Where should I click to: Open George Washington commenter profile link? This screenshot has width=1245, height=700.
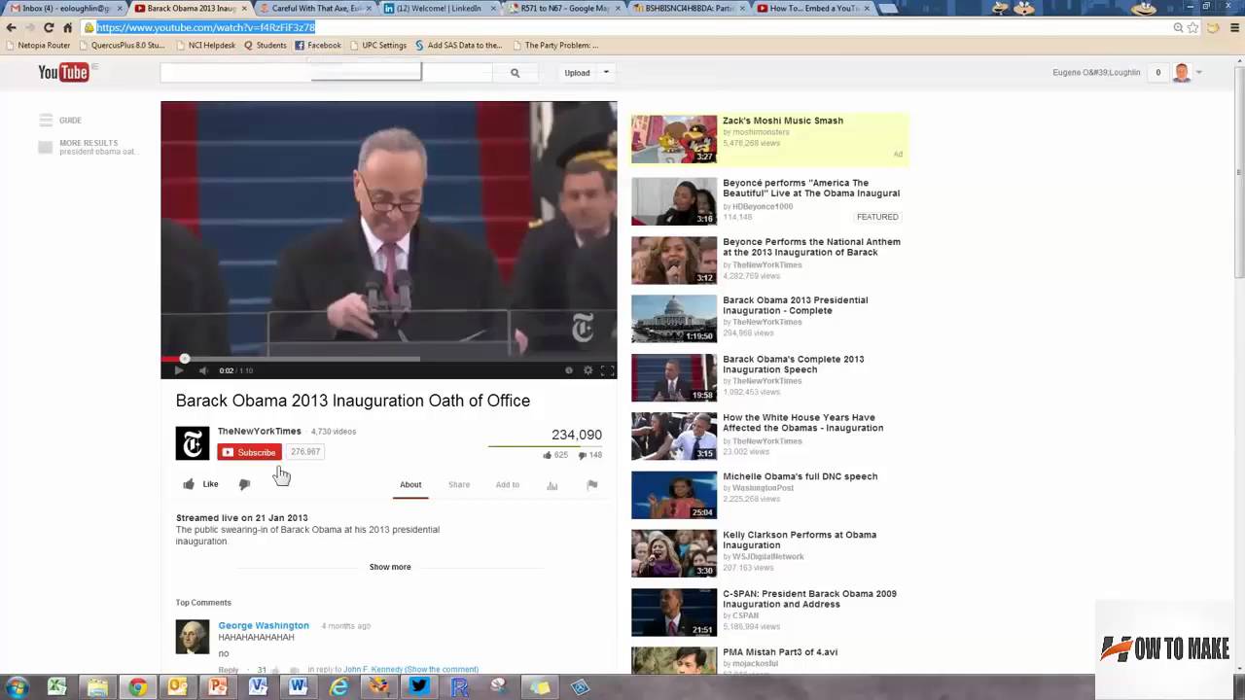click(264, 625)
